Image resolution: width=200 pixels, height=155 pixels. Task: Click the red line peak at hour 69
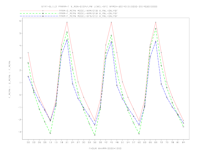(x=156, y=22)
